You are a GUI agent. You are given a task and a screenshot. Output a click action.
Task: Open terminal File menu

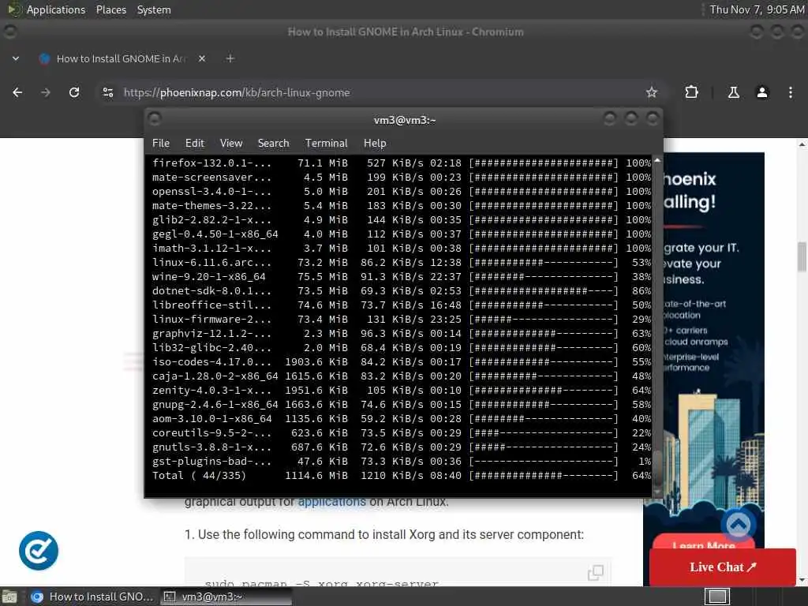click(x=161, y=144)
